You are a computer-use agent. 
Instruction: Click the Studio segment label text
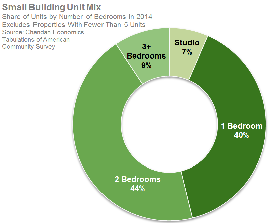point(187,43)
